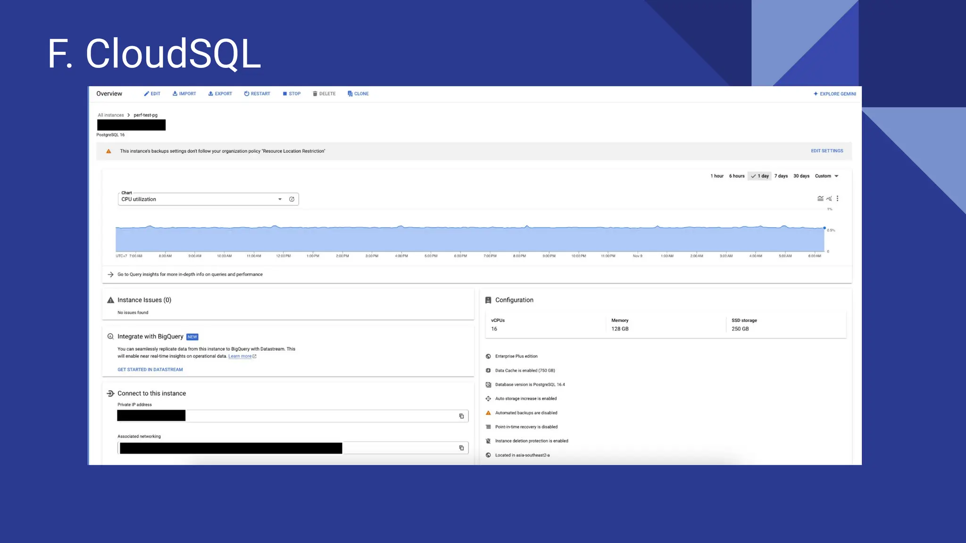Click the Get Started in Datastream link
This screenshot has width=966, height=543.
click(150, 370)
